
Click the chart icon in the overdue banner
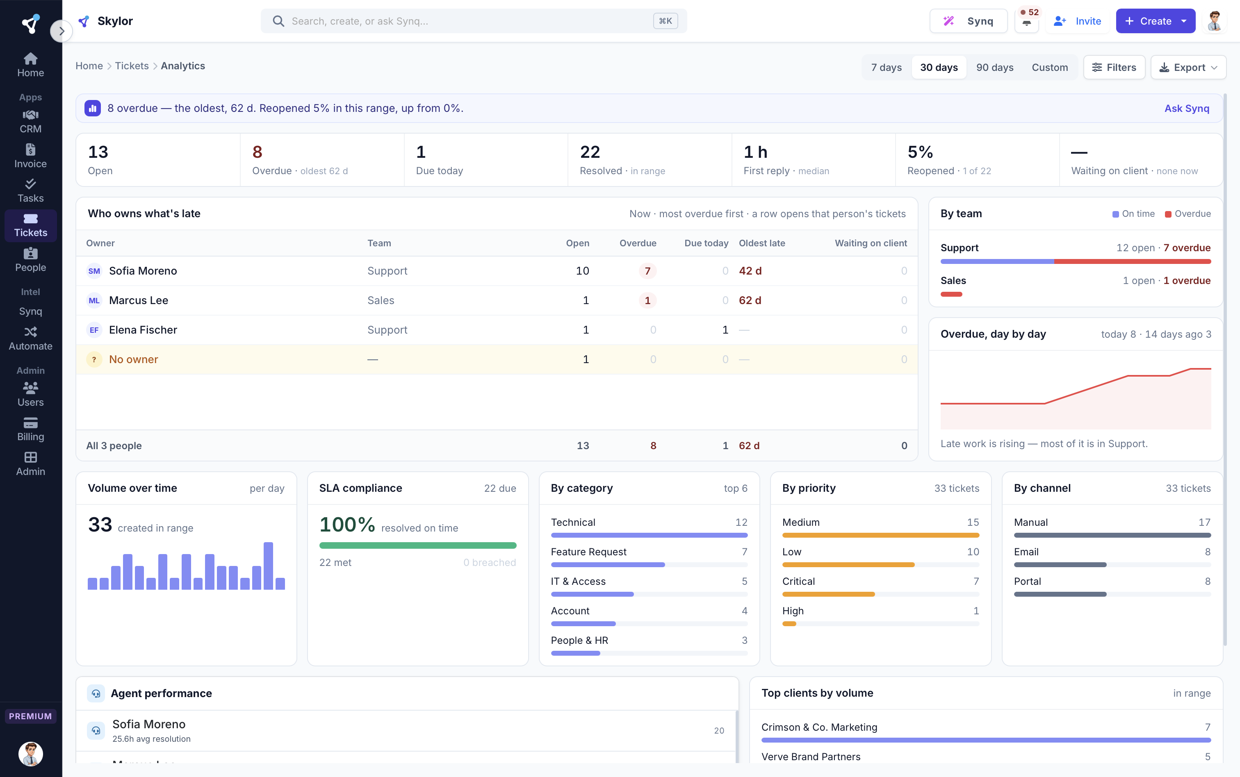pos(93,108)
